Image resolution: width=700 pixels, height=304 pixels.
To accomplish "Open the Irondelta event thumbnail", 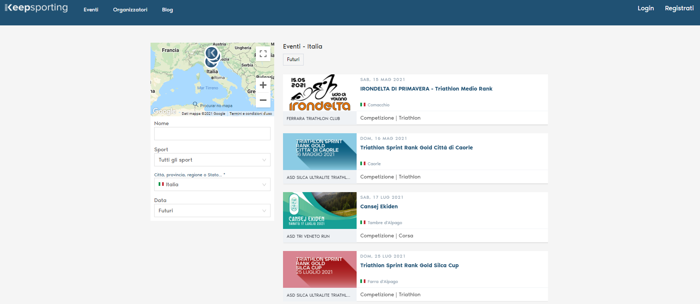I will point(319,93).
